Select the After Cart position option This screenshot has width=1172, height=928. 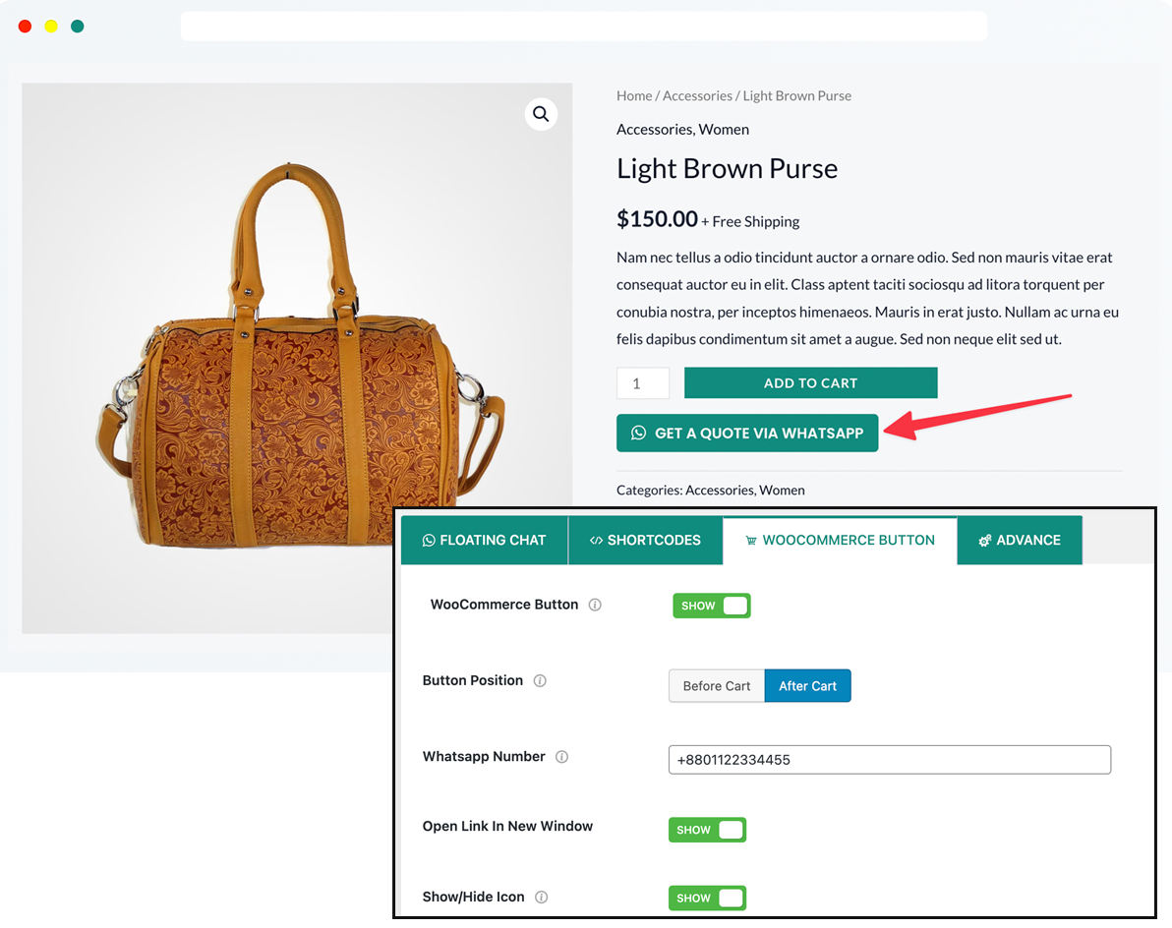point(807,686)
